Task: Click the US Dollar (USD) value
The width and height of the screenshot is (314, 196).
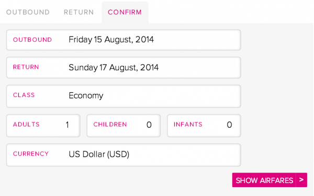Action: tap(99, 154)
